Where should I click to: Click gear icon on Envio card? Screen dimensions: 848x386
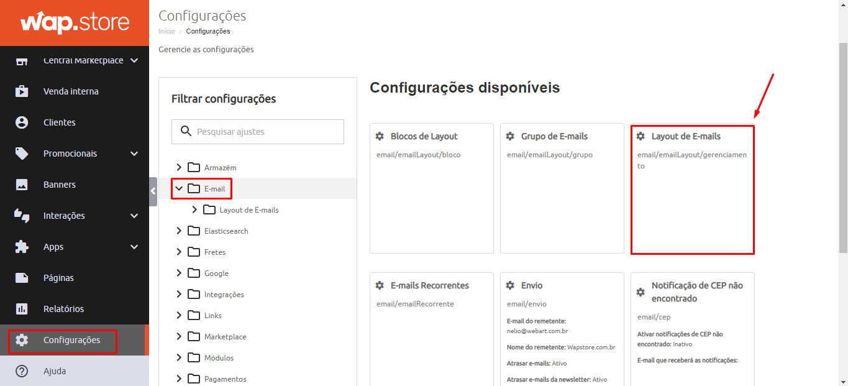(x=510, y=285)
